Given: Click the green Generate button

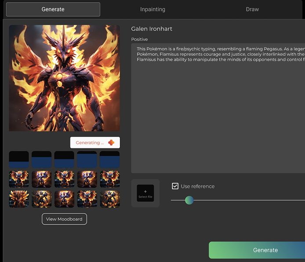Looking at the screenshot, I should (257, 250).
